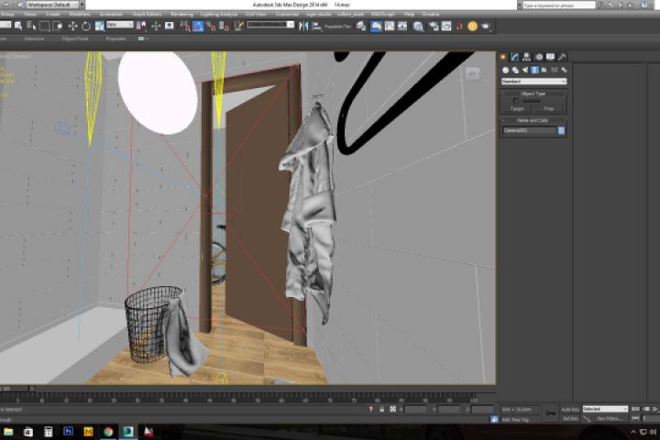The height and width of the screenshot is (440, 660).
Task: Select Shapes category in Create panel
Action: pos(515,70)
